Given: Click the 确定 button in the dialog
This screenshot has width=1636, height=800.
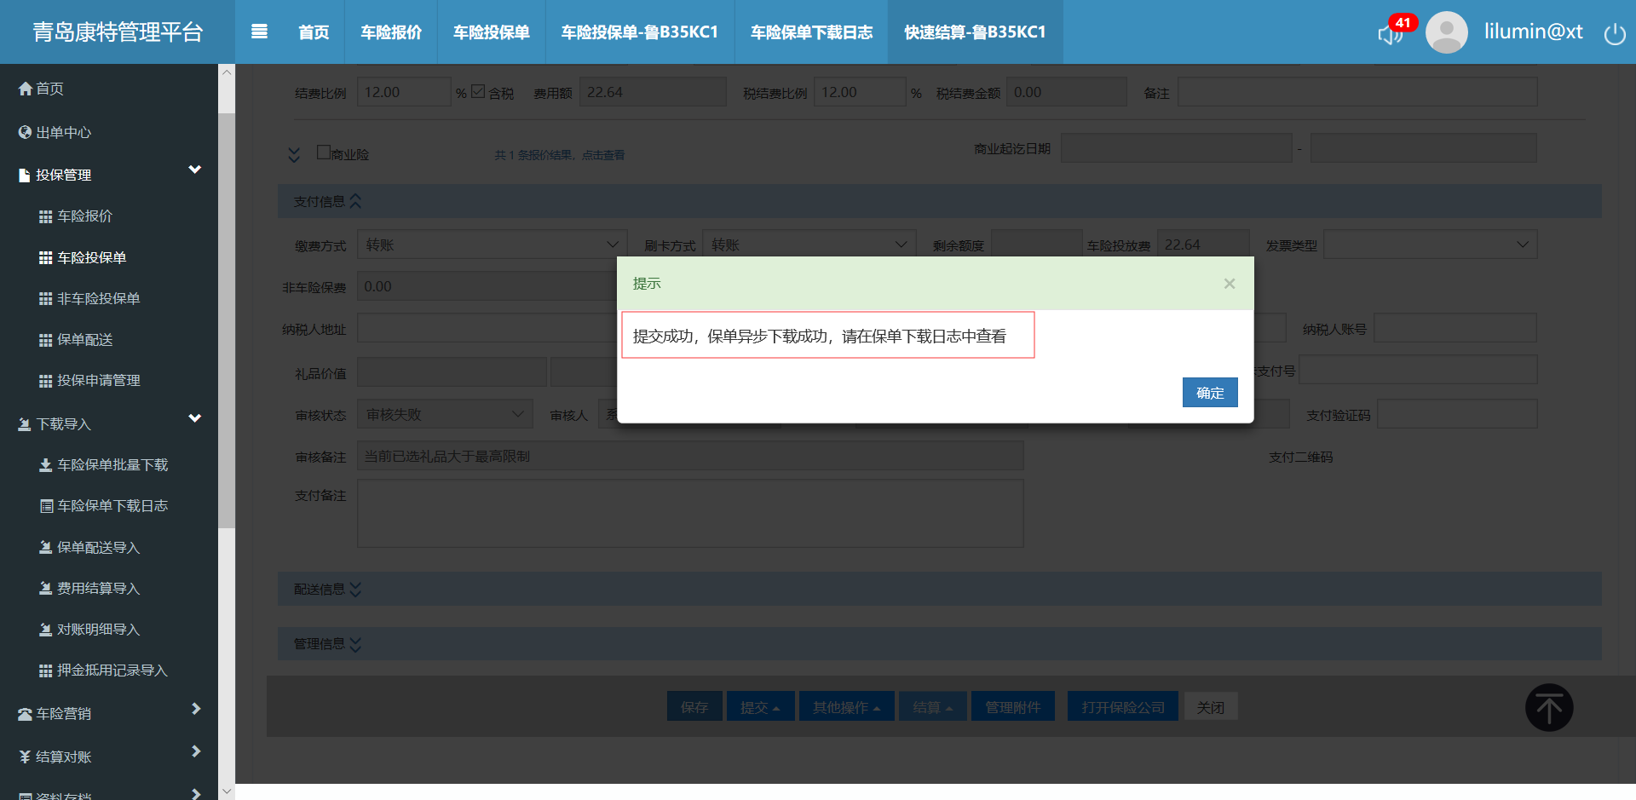Looking at the screenshot, I should [x=1210, y=393].
